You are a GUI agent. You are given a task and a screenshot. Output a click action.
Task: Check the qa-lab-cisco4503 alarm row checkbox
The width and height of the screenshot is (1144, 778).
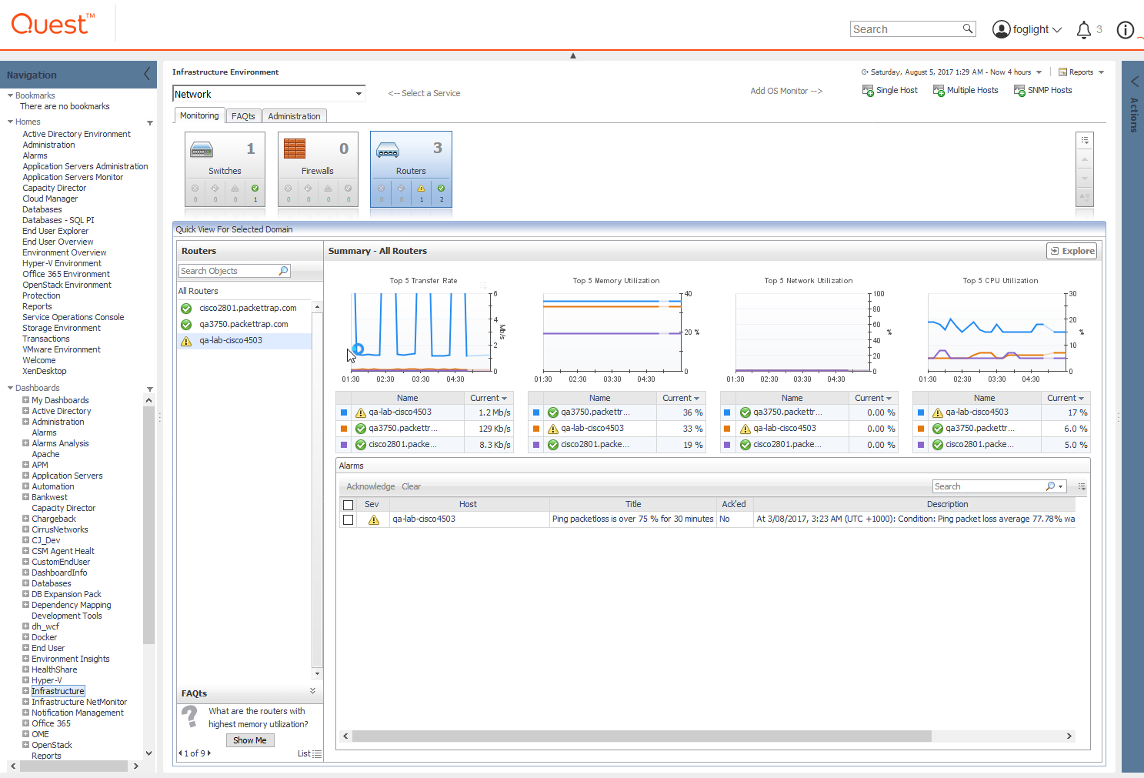pos(349,519)
